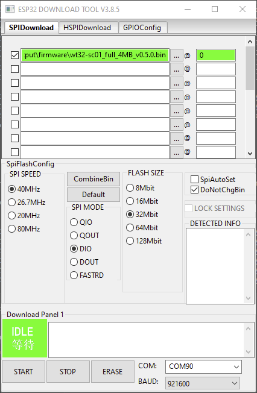Screen dimensions: 257x393
Task: Open file browser for the third row
Action: pyautogui.click(x=176, y=83)
